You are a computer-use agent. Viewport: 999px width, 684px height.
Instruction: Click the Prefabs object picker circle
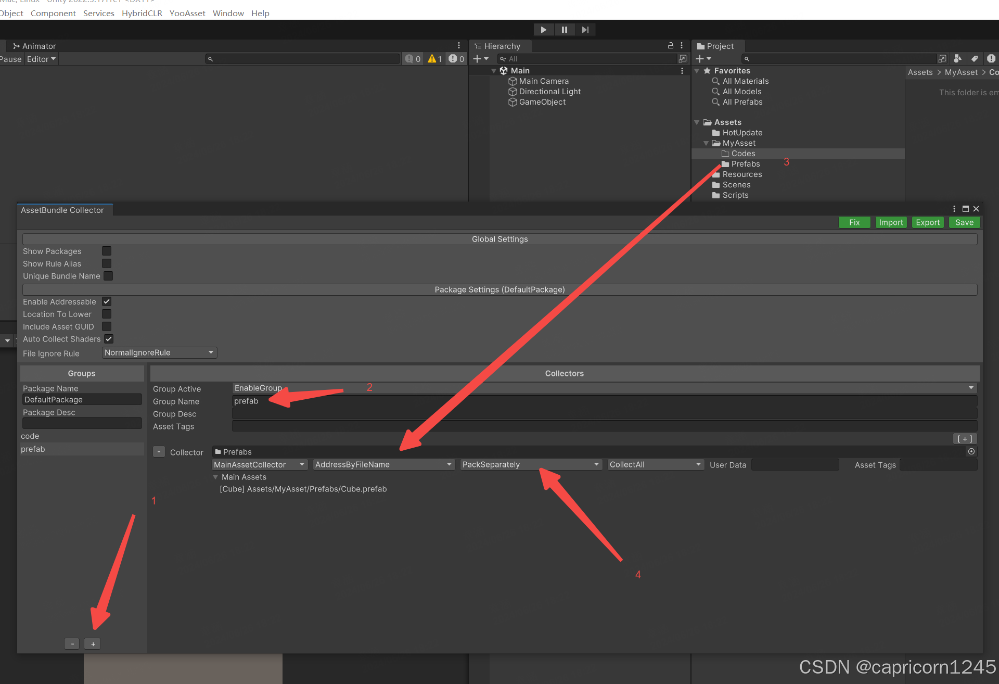(x=971, y=451)
